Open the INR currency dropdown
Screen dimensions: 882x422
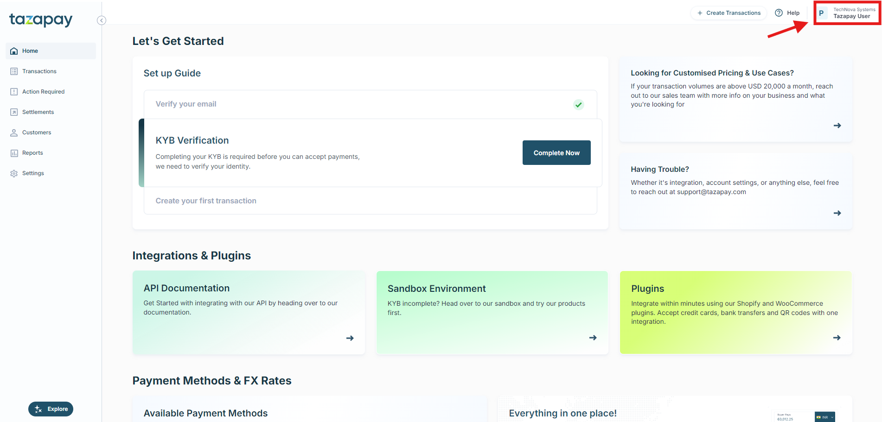(824, 417)
